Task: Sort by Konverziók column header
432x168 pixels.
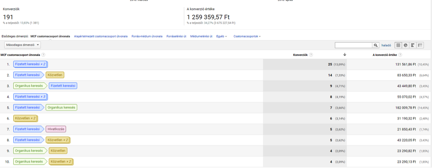Action: tap(300, 55)
